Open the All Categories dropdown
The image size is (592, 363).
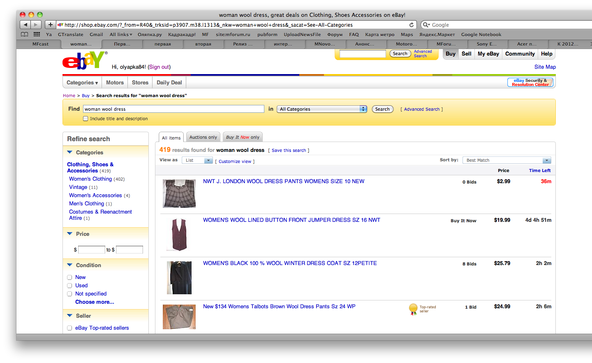[x=322, y=109]
